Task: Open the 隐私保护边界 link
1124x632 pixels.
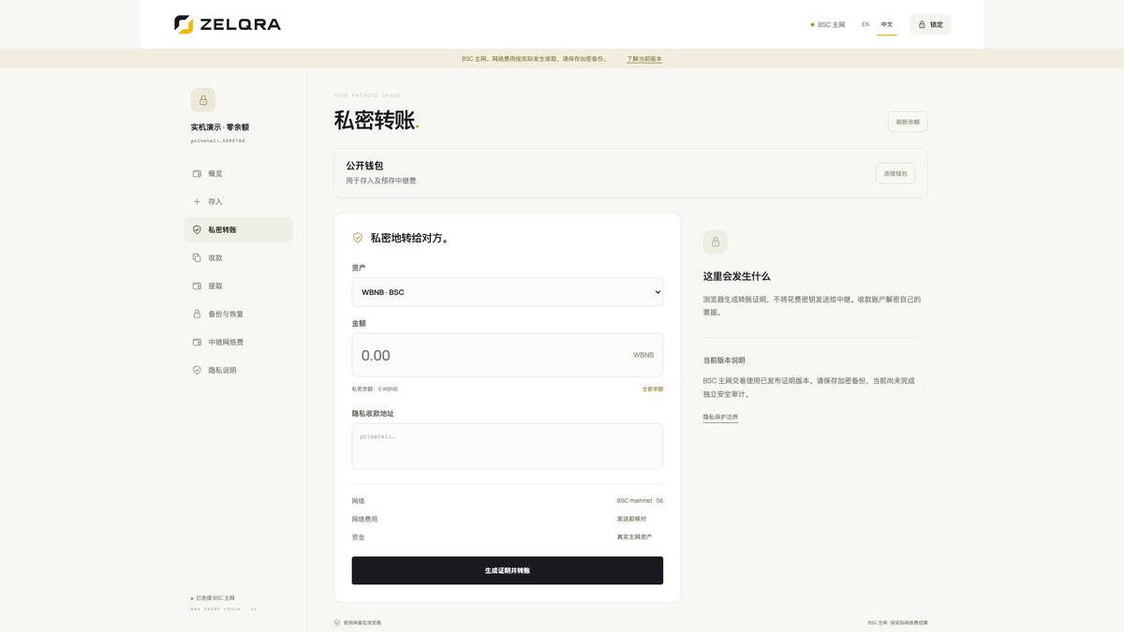Action: click(720, 417)
